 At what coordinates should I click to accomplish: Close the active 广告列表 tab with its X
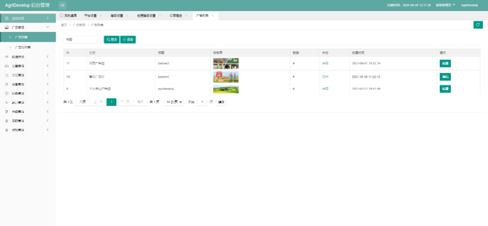coord(213,16)
